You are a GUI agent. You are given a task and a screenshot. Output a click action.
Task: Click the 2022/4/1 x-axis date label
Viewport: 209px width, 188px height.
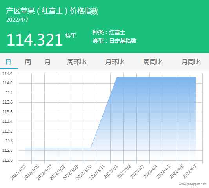click(x=111, y=172)
